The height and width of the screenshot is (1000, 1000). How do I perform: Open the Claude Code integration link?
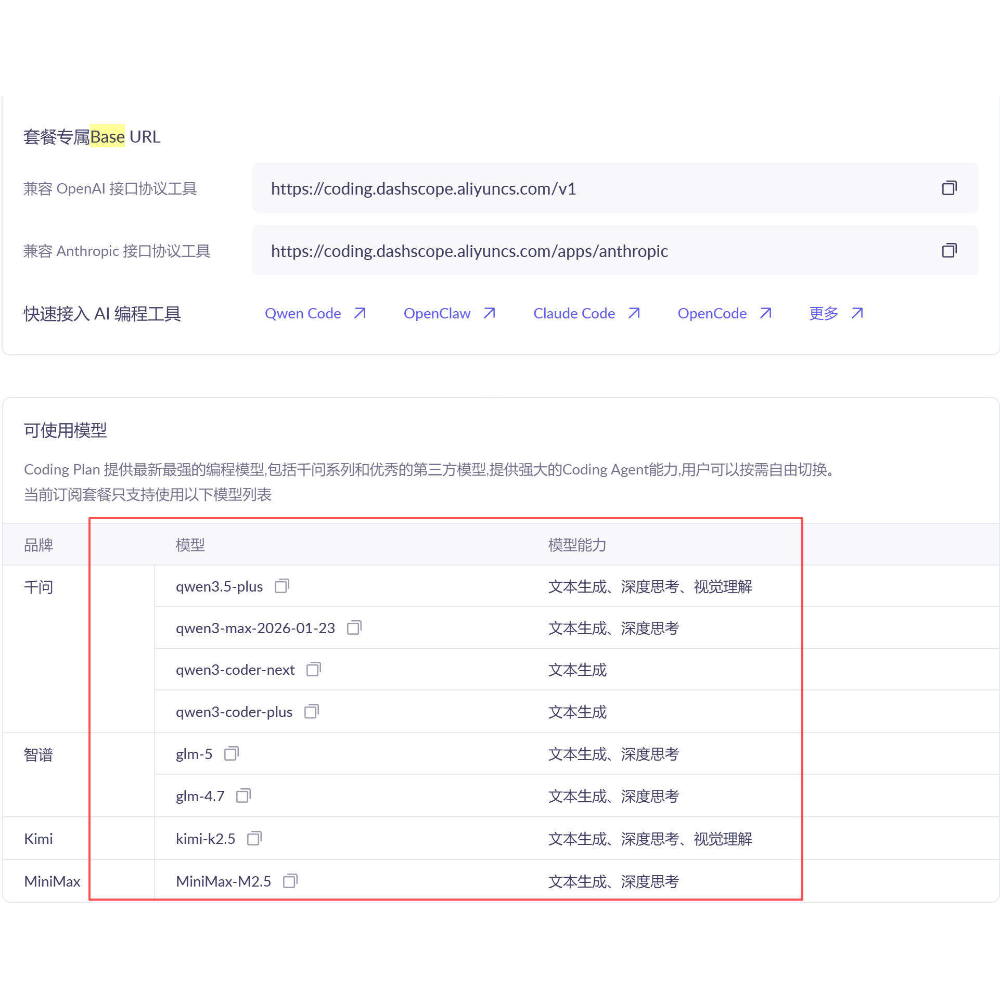tap(586, 313)
